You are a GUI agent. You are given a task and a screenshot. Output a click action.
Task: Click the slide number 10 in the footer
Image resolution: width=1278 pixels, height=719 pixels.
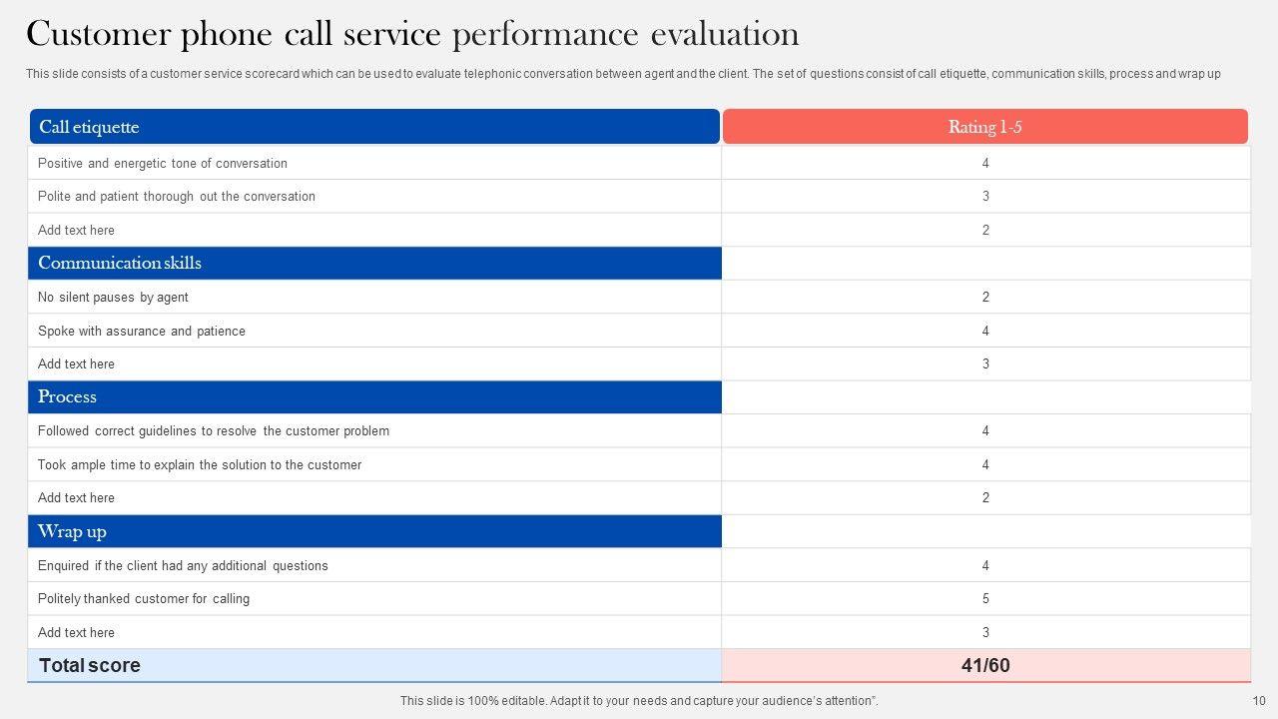click(1258, 701)
